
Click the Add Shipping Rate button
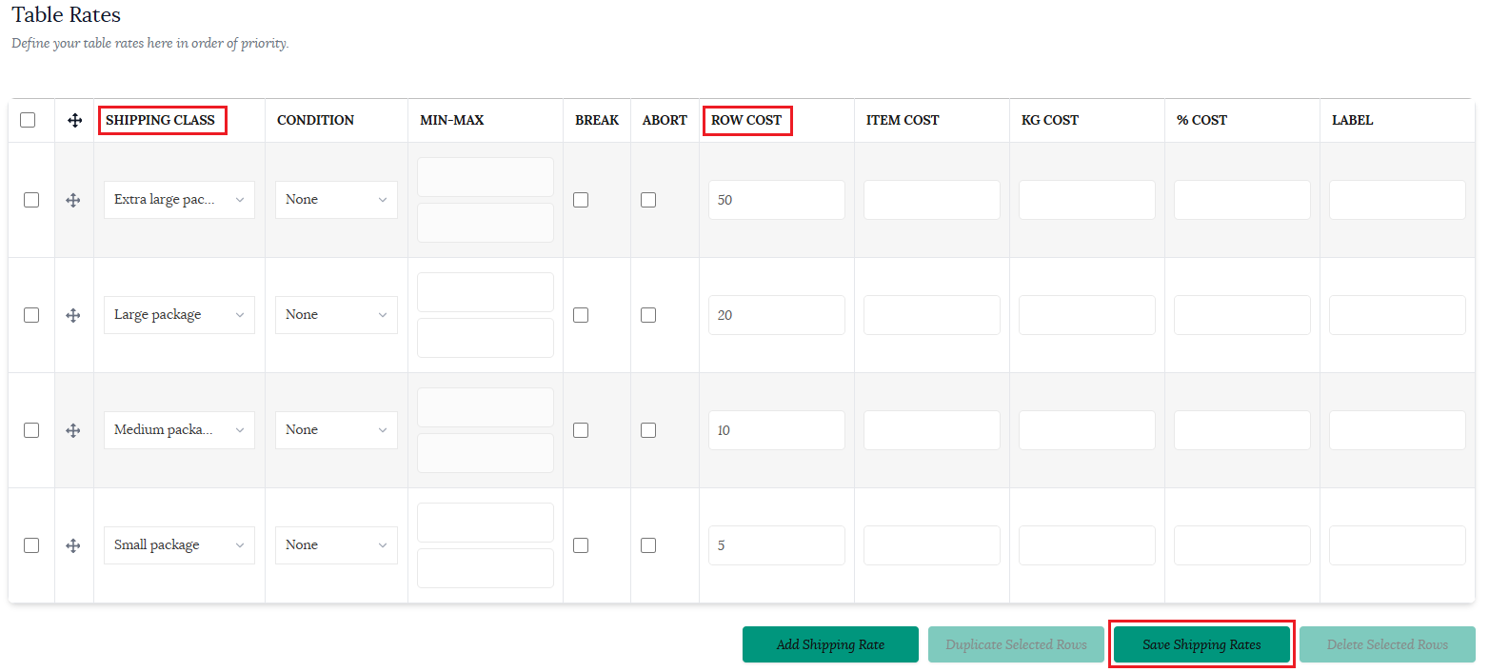coord(830,644)
